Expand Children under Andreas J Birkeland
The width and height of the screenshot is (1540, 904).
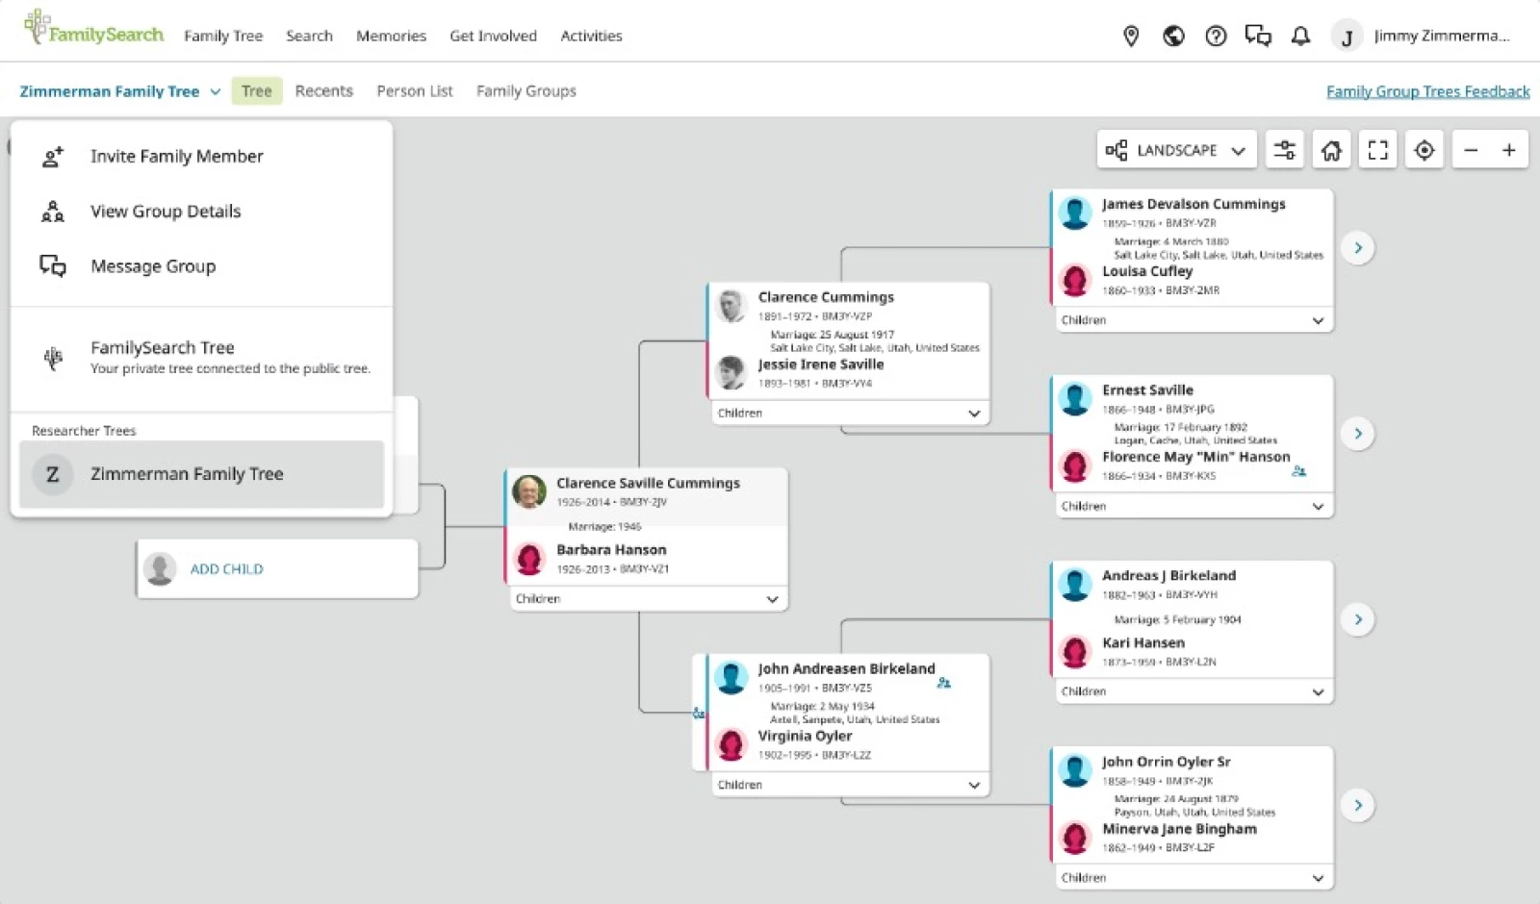tap(1193, 691)
